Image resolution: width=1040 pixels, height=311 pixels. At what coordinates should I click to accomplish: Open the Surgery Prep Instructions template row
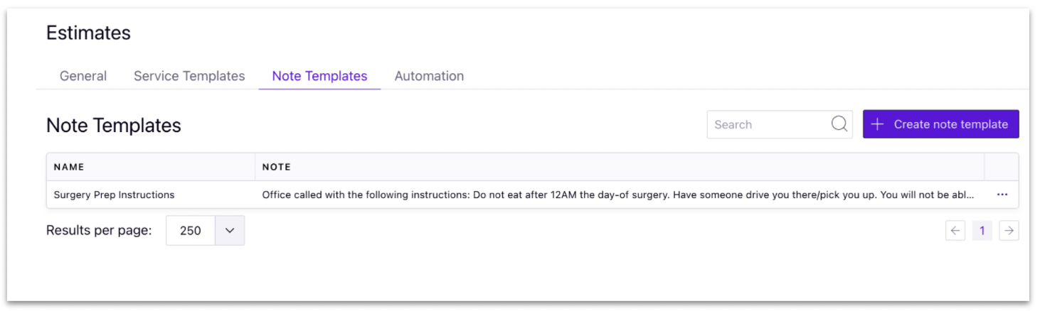tap(532, 195)
